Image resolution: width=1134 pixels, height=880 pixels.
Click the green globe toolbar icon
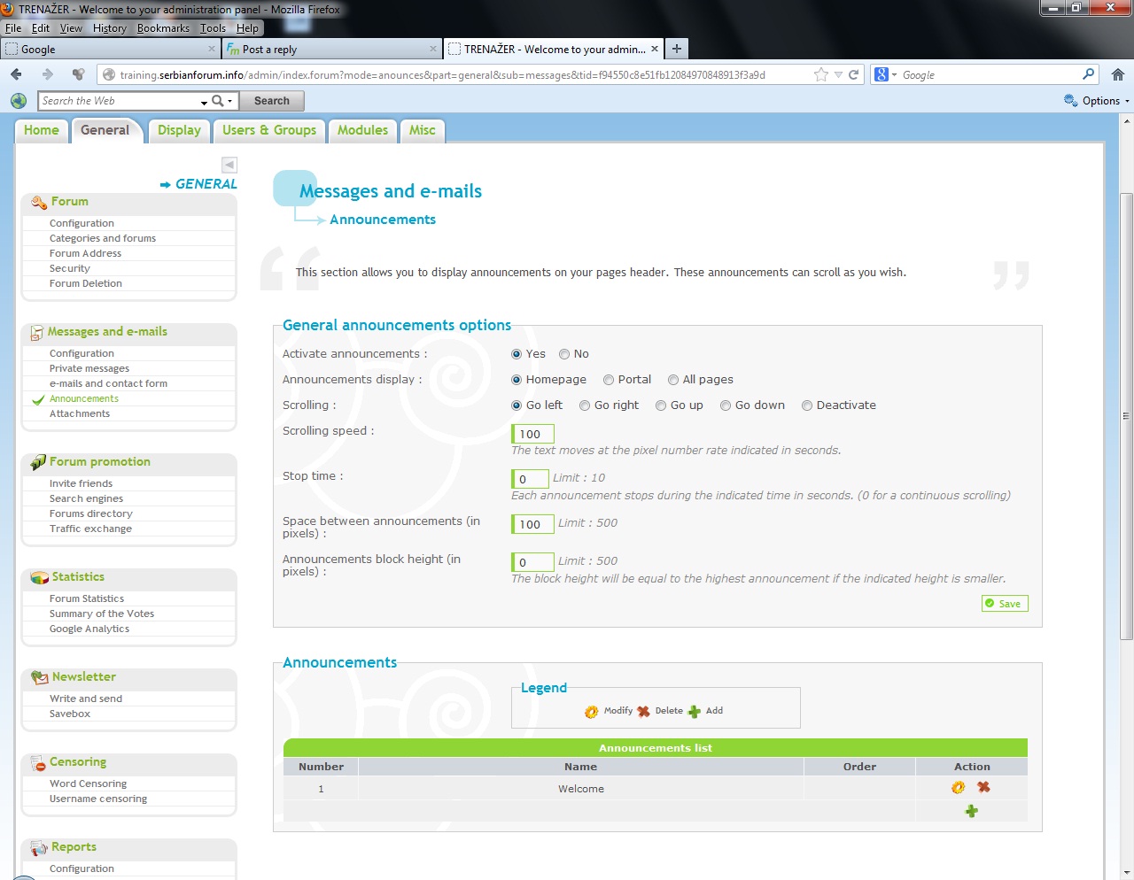point(19,101)
